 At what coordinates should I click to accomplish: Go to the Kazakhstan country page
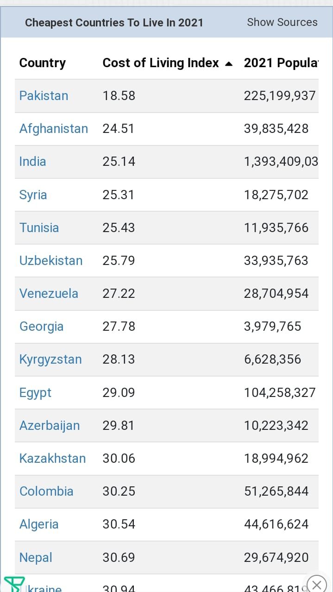[52, 459]
